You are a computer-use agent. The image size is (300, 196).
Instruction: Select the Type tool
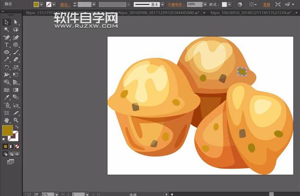pyautogui.click(x=6, y=45)
